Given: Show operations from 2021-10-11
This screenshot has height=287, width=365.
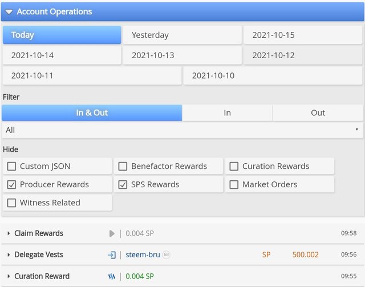Looking at the screenshot, I should pyautogui.click(x=92, y=75).
